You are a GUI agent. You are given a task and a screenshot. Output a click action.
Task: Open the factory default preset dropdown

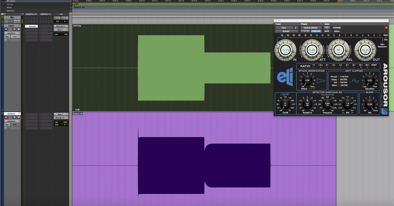point(311,28)
